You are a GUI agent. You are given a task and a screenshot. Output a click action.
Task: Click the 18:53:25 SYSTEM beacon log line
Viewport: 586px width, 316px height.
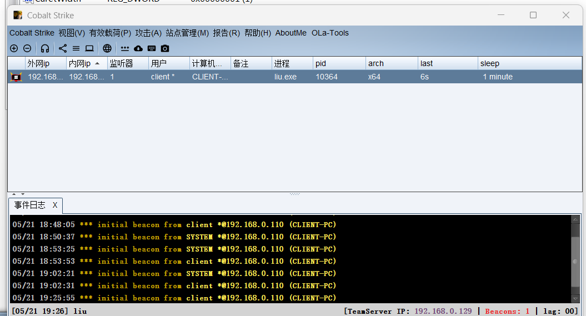pyautogui.click(x=174, y=249)
